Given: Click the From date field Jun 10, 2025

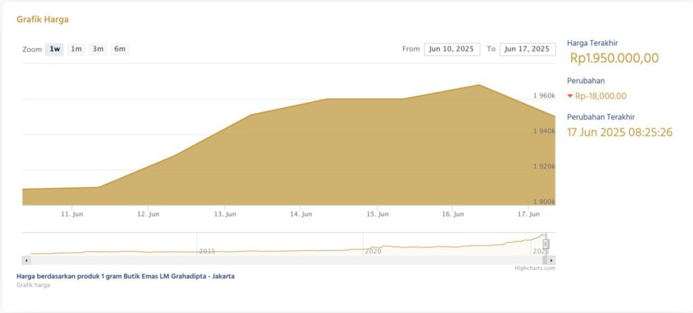Looking at the screenshot, I should 452,49.
